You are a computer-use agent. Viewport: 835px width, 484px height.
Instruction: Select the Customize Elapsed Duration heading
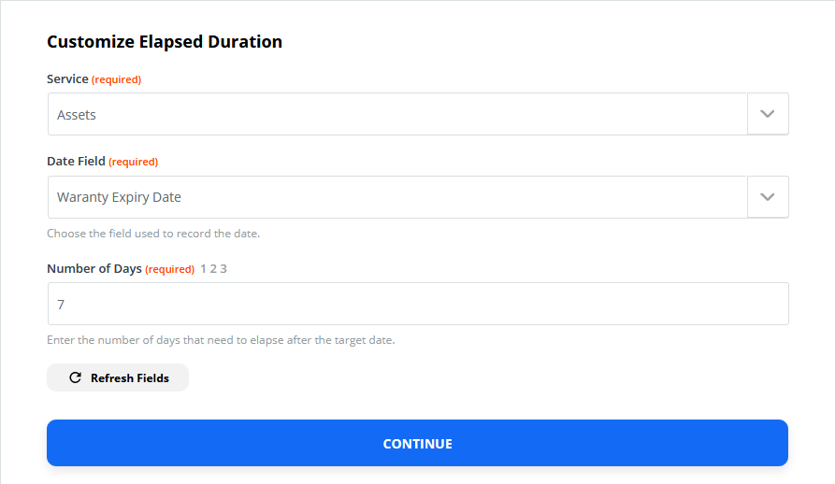coord(165,41)
